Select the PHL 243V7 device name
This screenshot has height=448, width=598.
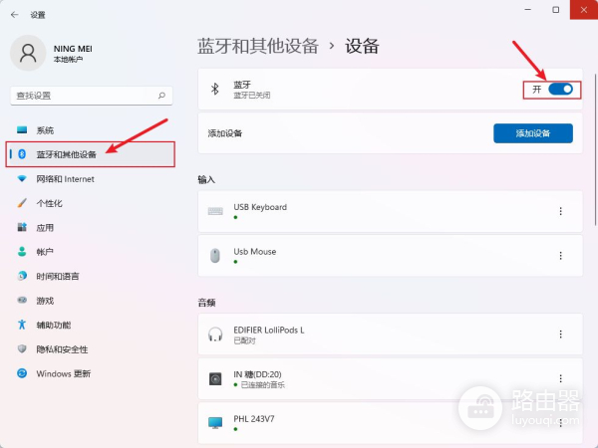pos(254,419)
